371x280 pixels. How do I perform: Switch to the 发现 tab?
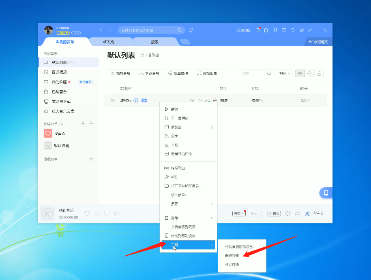coord(109,42)
